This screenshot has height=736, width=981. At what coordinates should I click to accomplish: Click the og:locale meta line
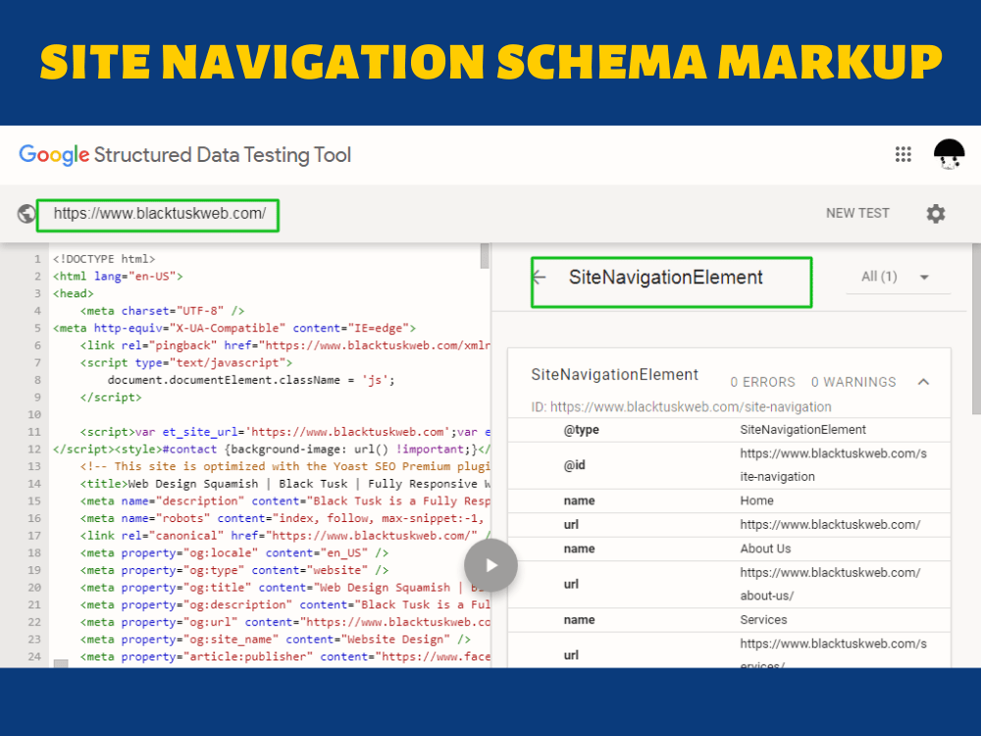tap(234, 553)
